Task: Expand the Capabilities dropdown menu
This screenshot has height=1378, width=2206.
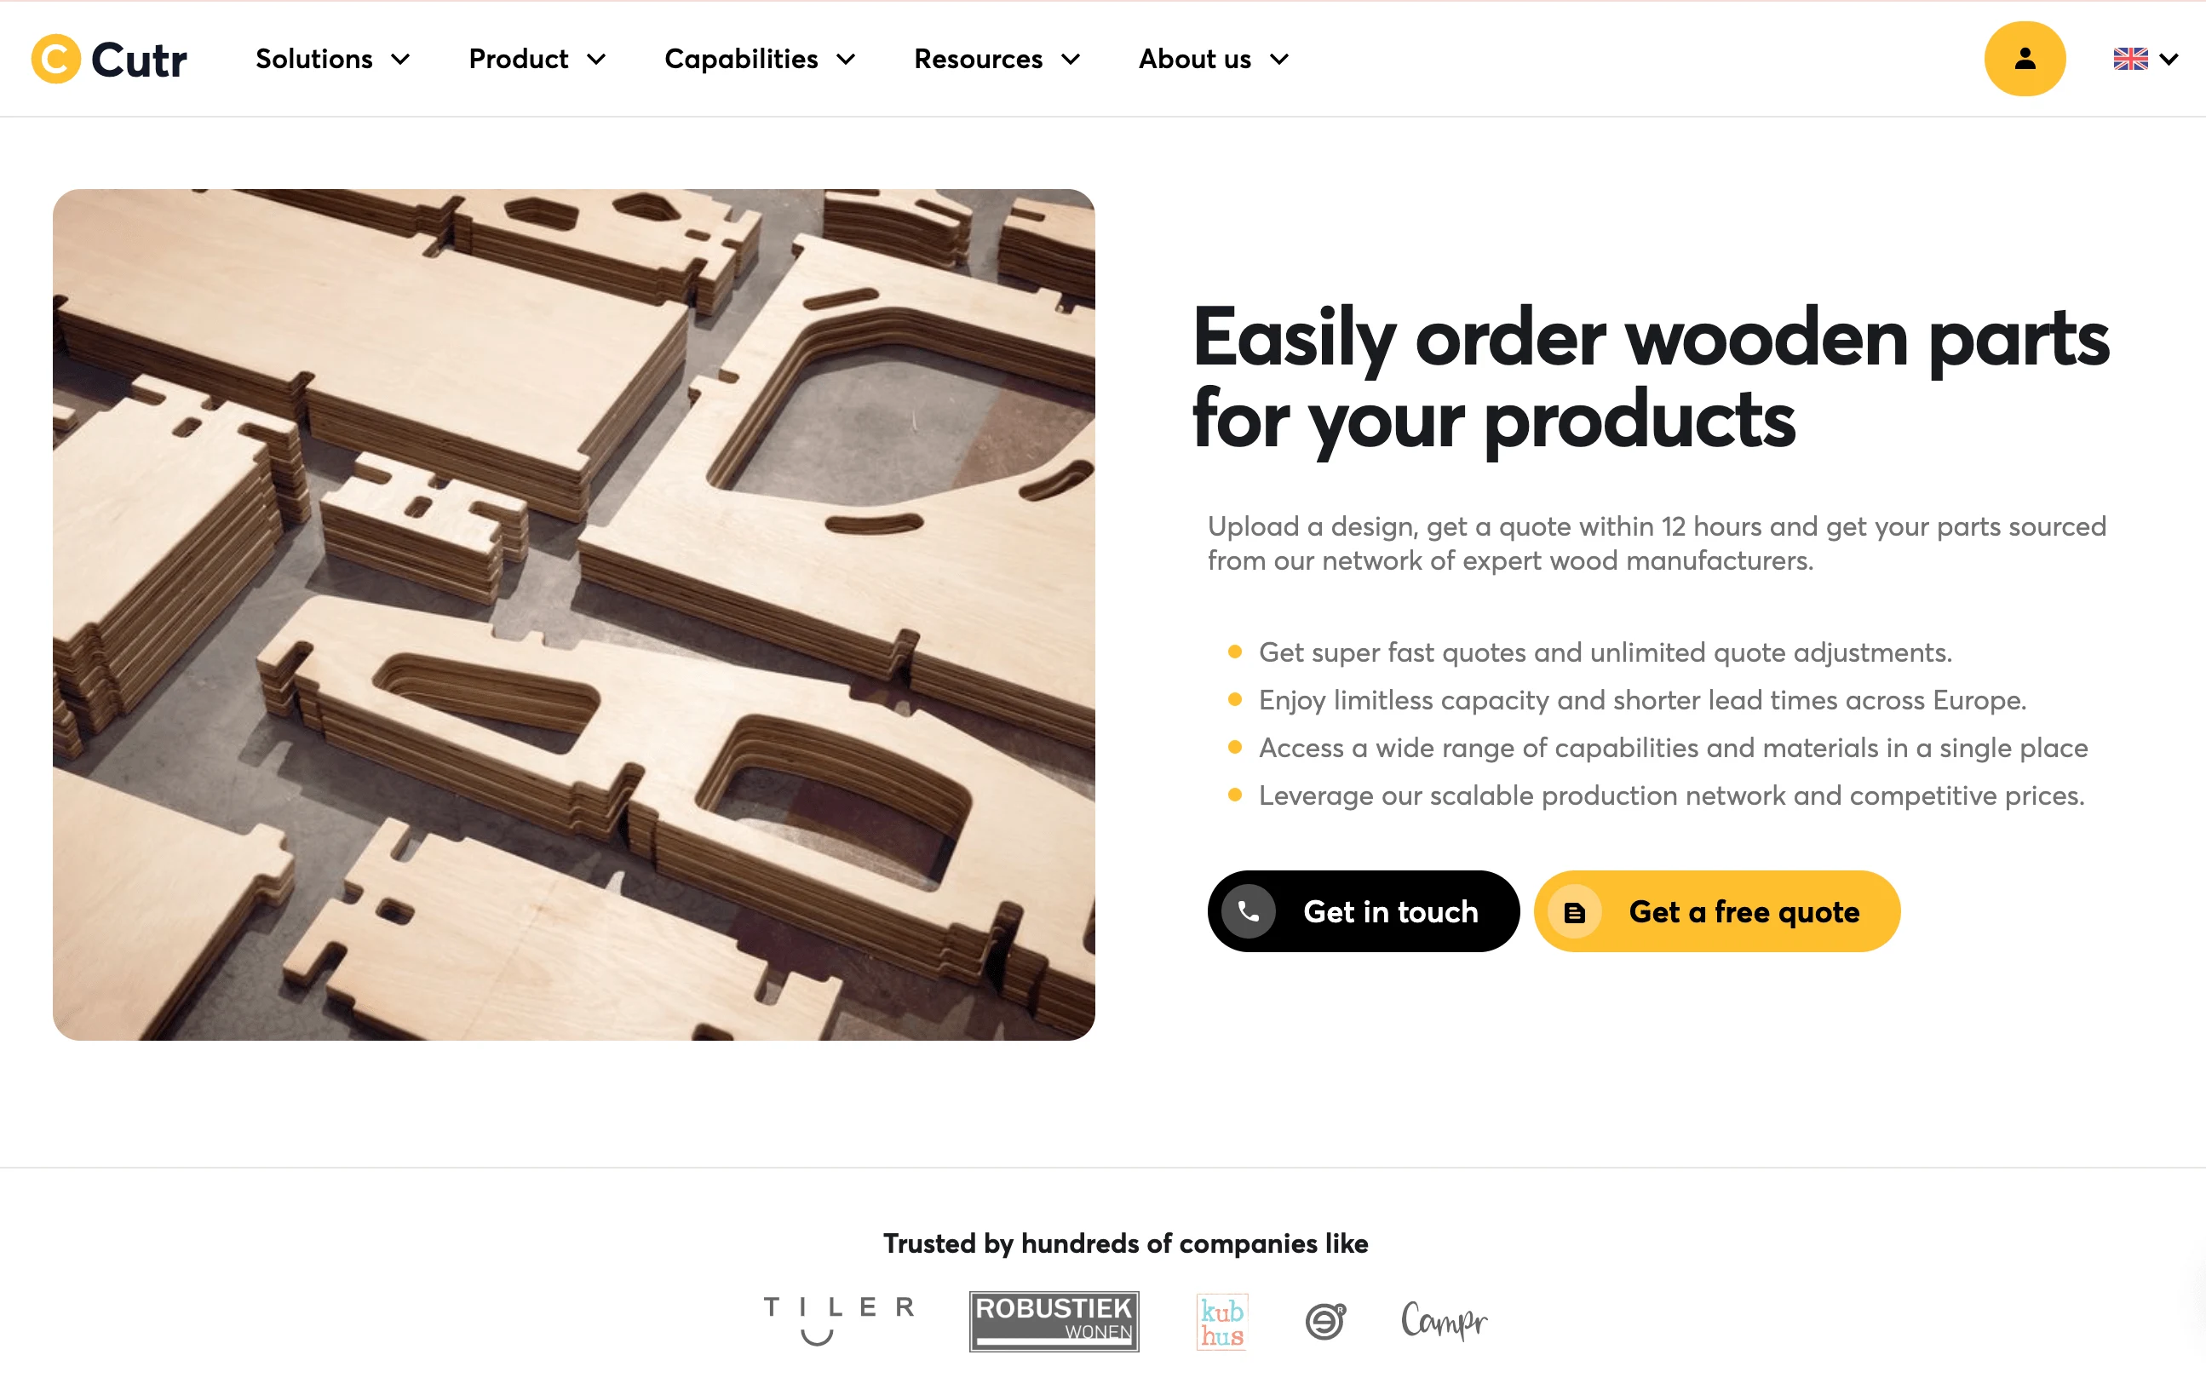Action: [x=761, y=57]
